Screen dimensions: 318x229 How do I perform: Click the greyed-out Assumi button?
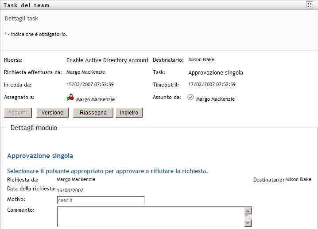coord(18,113)
